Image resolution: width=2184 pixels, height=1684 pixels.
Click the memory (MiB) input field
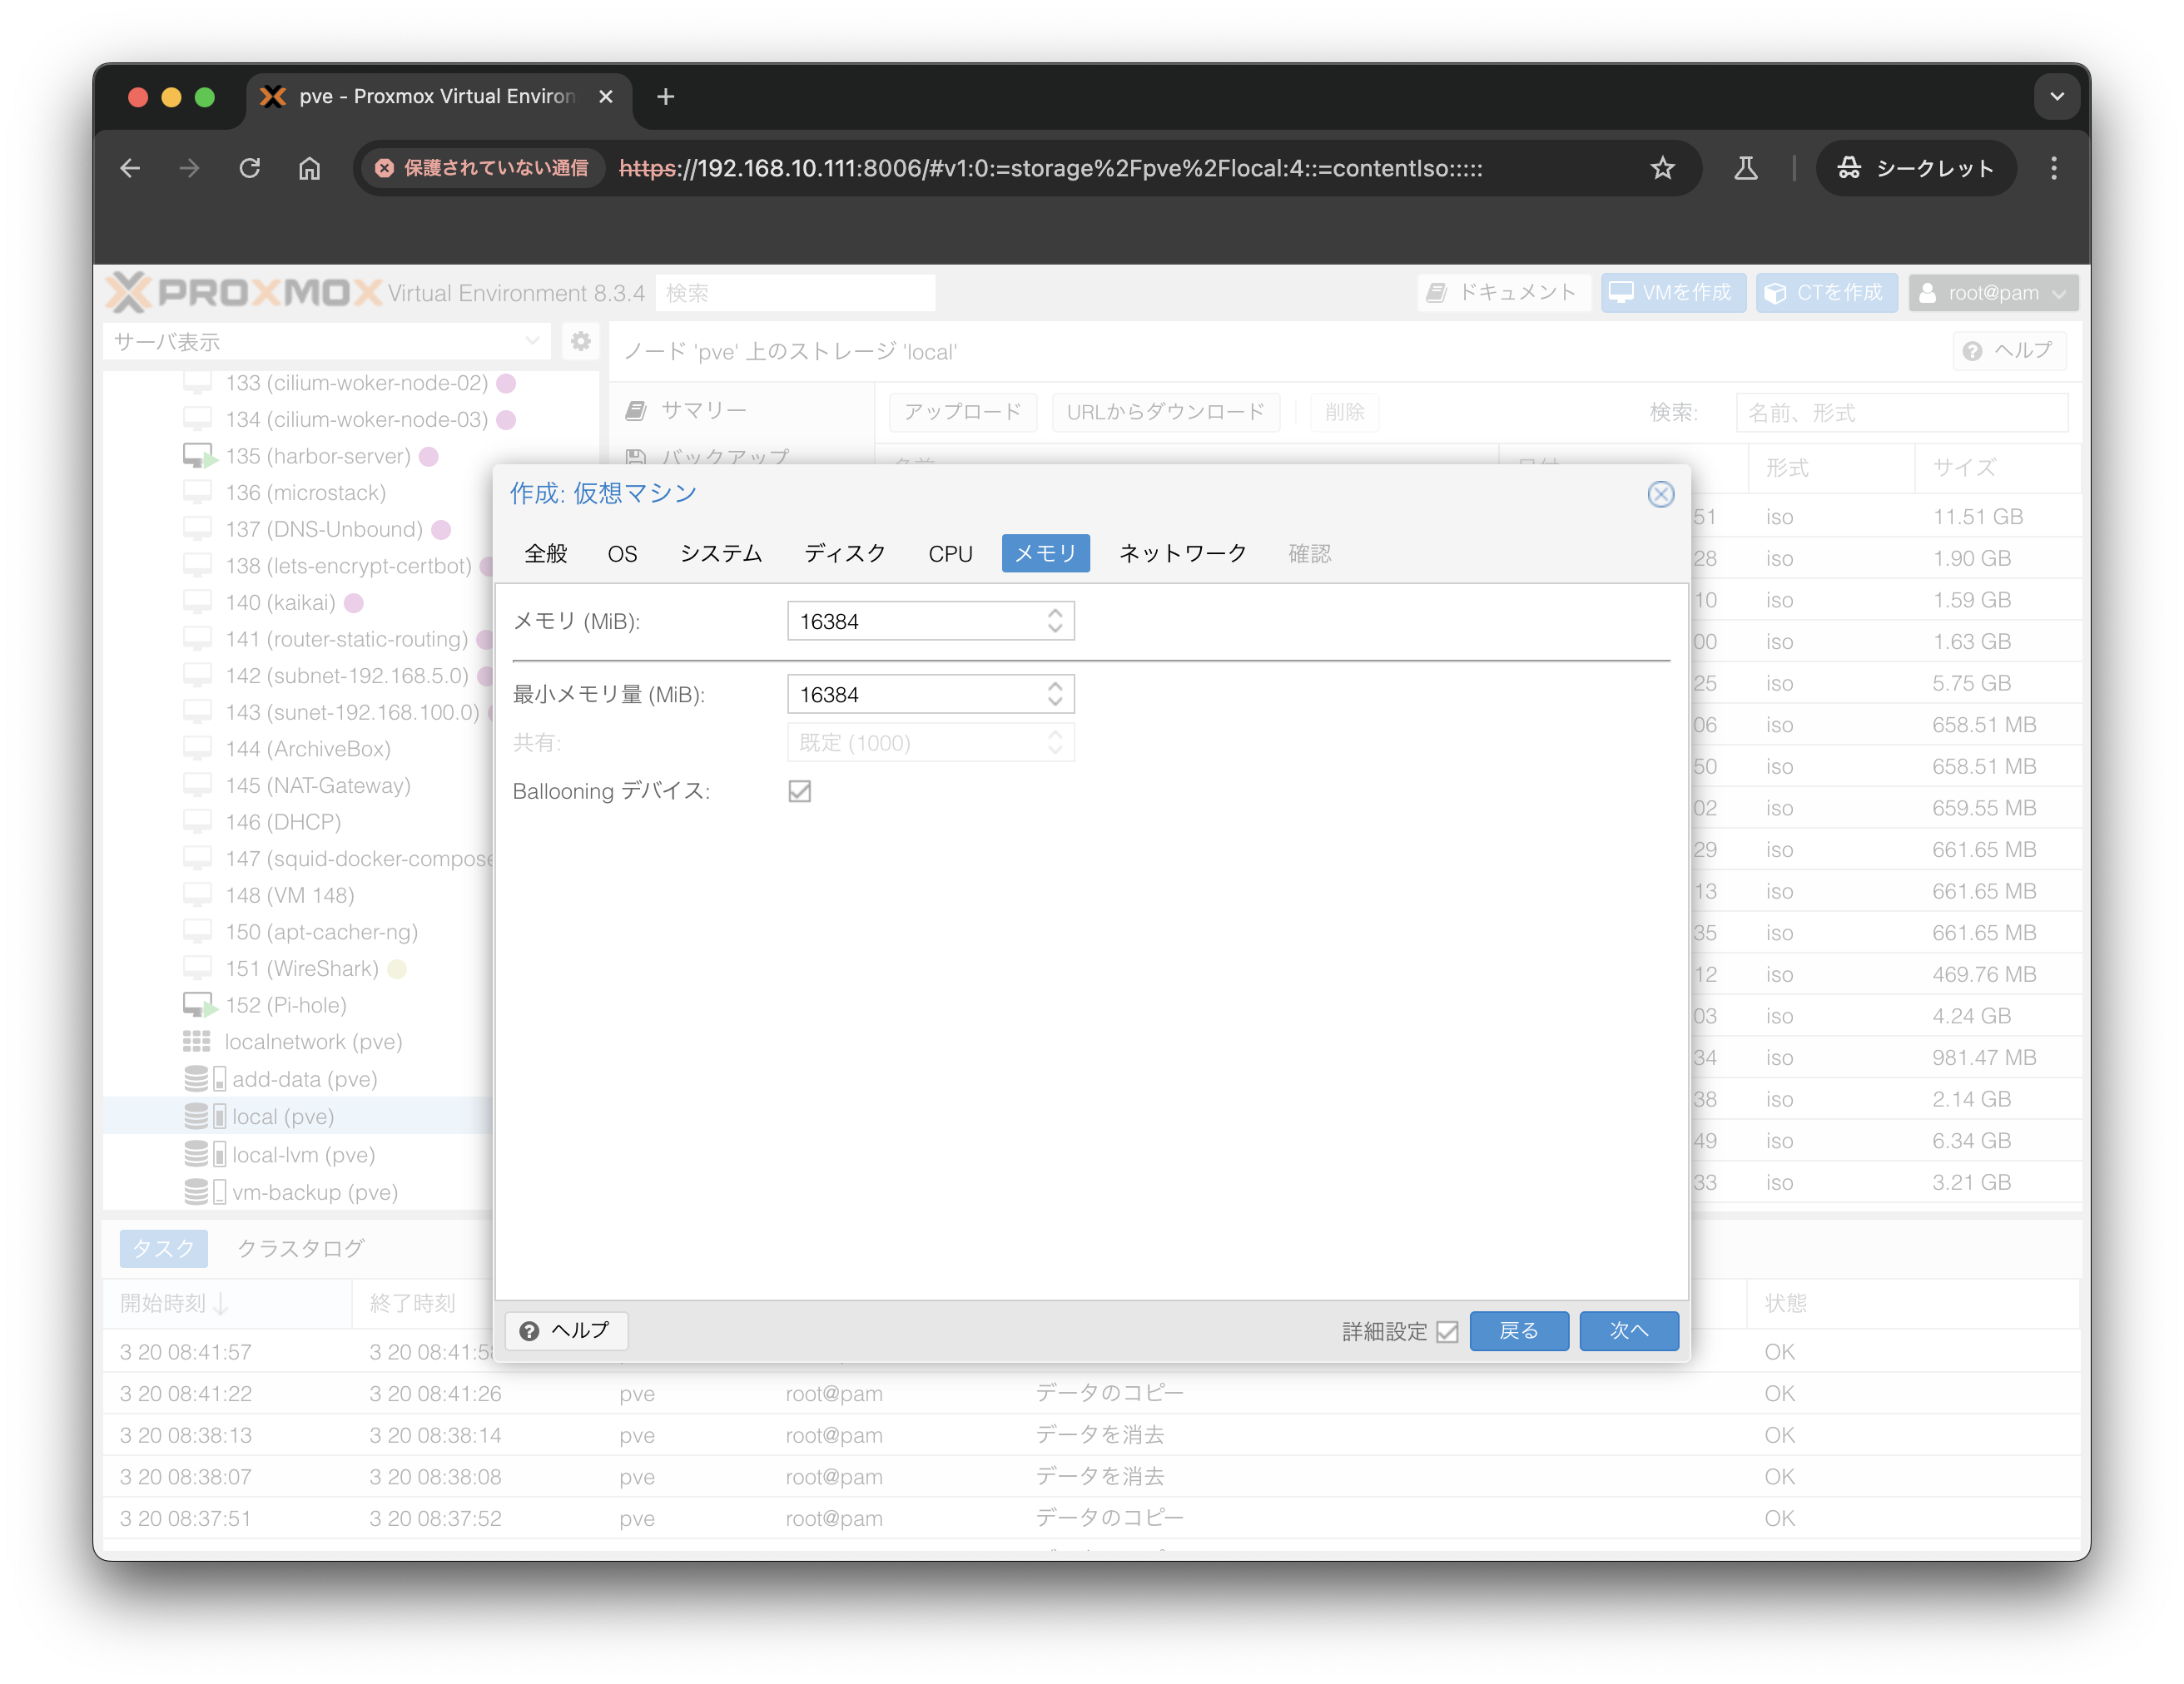click(915, 622)
